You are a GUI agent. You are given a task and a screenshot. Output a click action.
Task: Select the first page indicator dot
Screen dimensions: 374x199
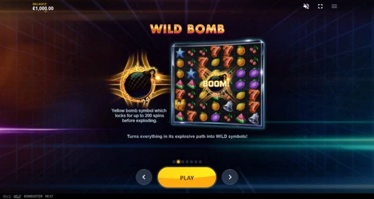tap(174, 162)
